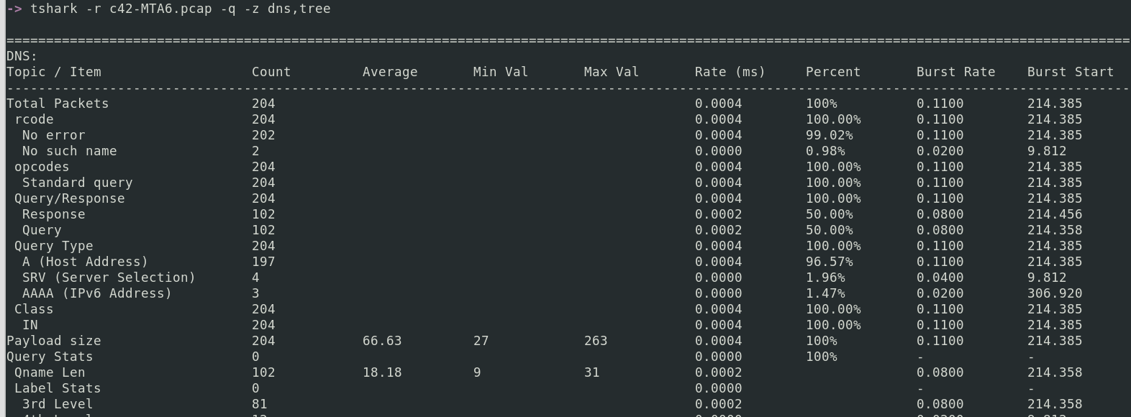Click count 197 in A Host Address row
The image size is (1131, 417).
coord(263,262)
